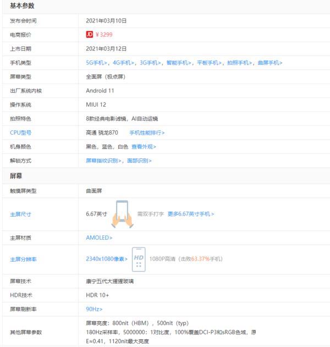Viewport: 330px width, 347px height.
Task: Open the 2340x1080像素 resolution link
Action: tap(107, 259)
